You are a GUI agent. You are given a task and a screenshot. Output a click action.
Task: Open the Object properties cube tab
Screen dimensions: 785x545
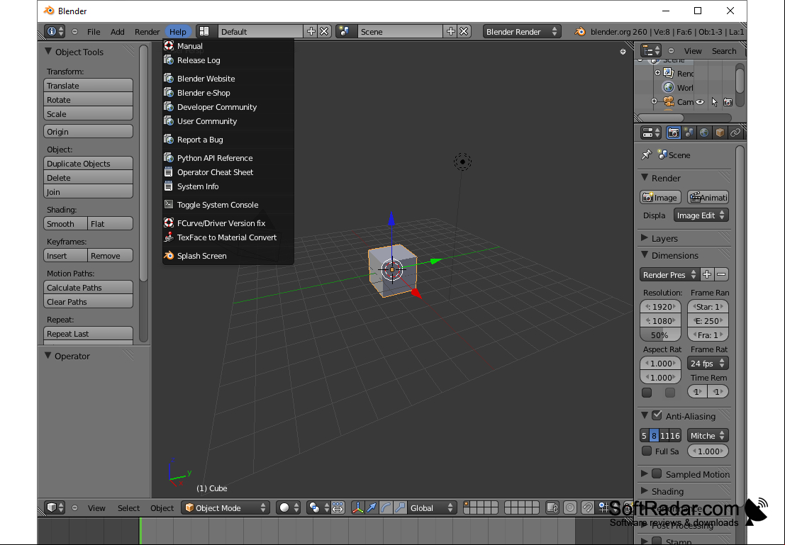pos(720,133)
